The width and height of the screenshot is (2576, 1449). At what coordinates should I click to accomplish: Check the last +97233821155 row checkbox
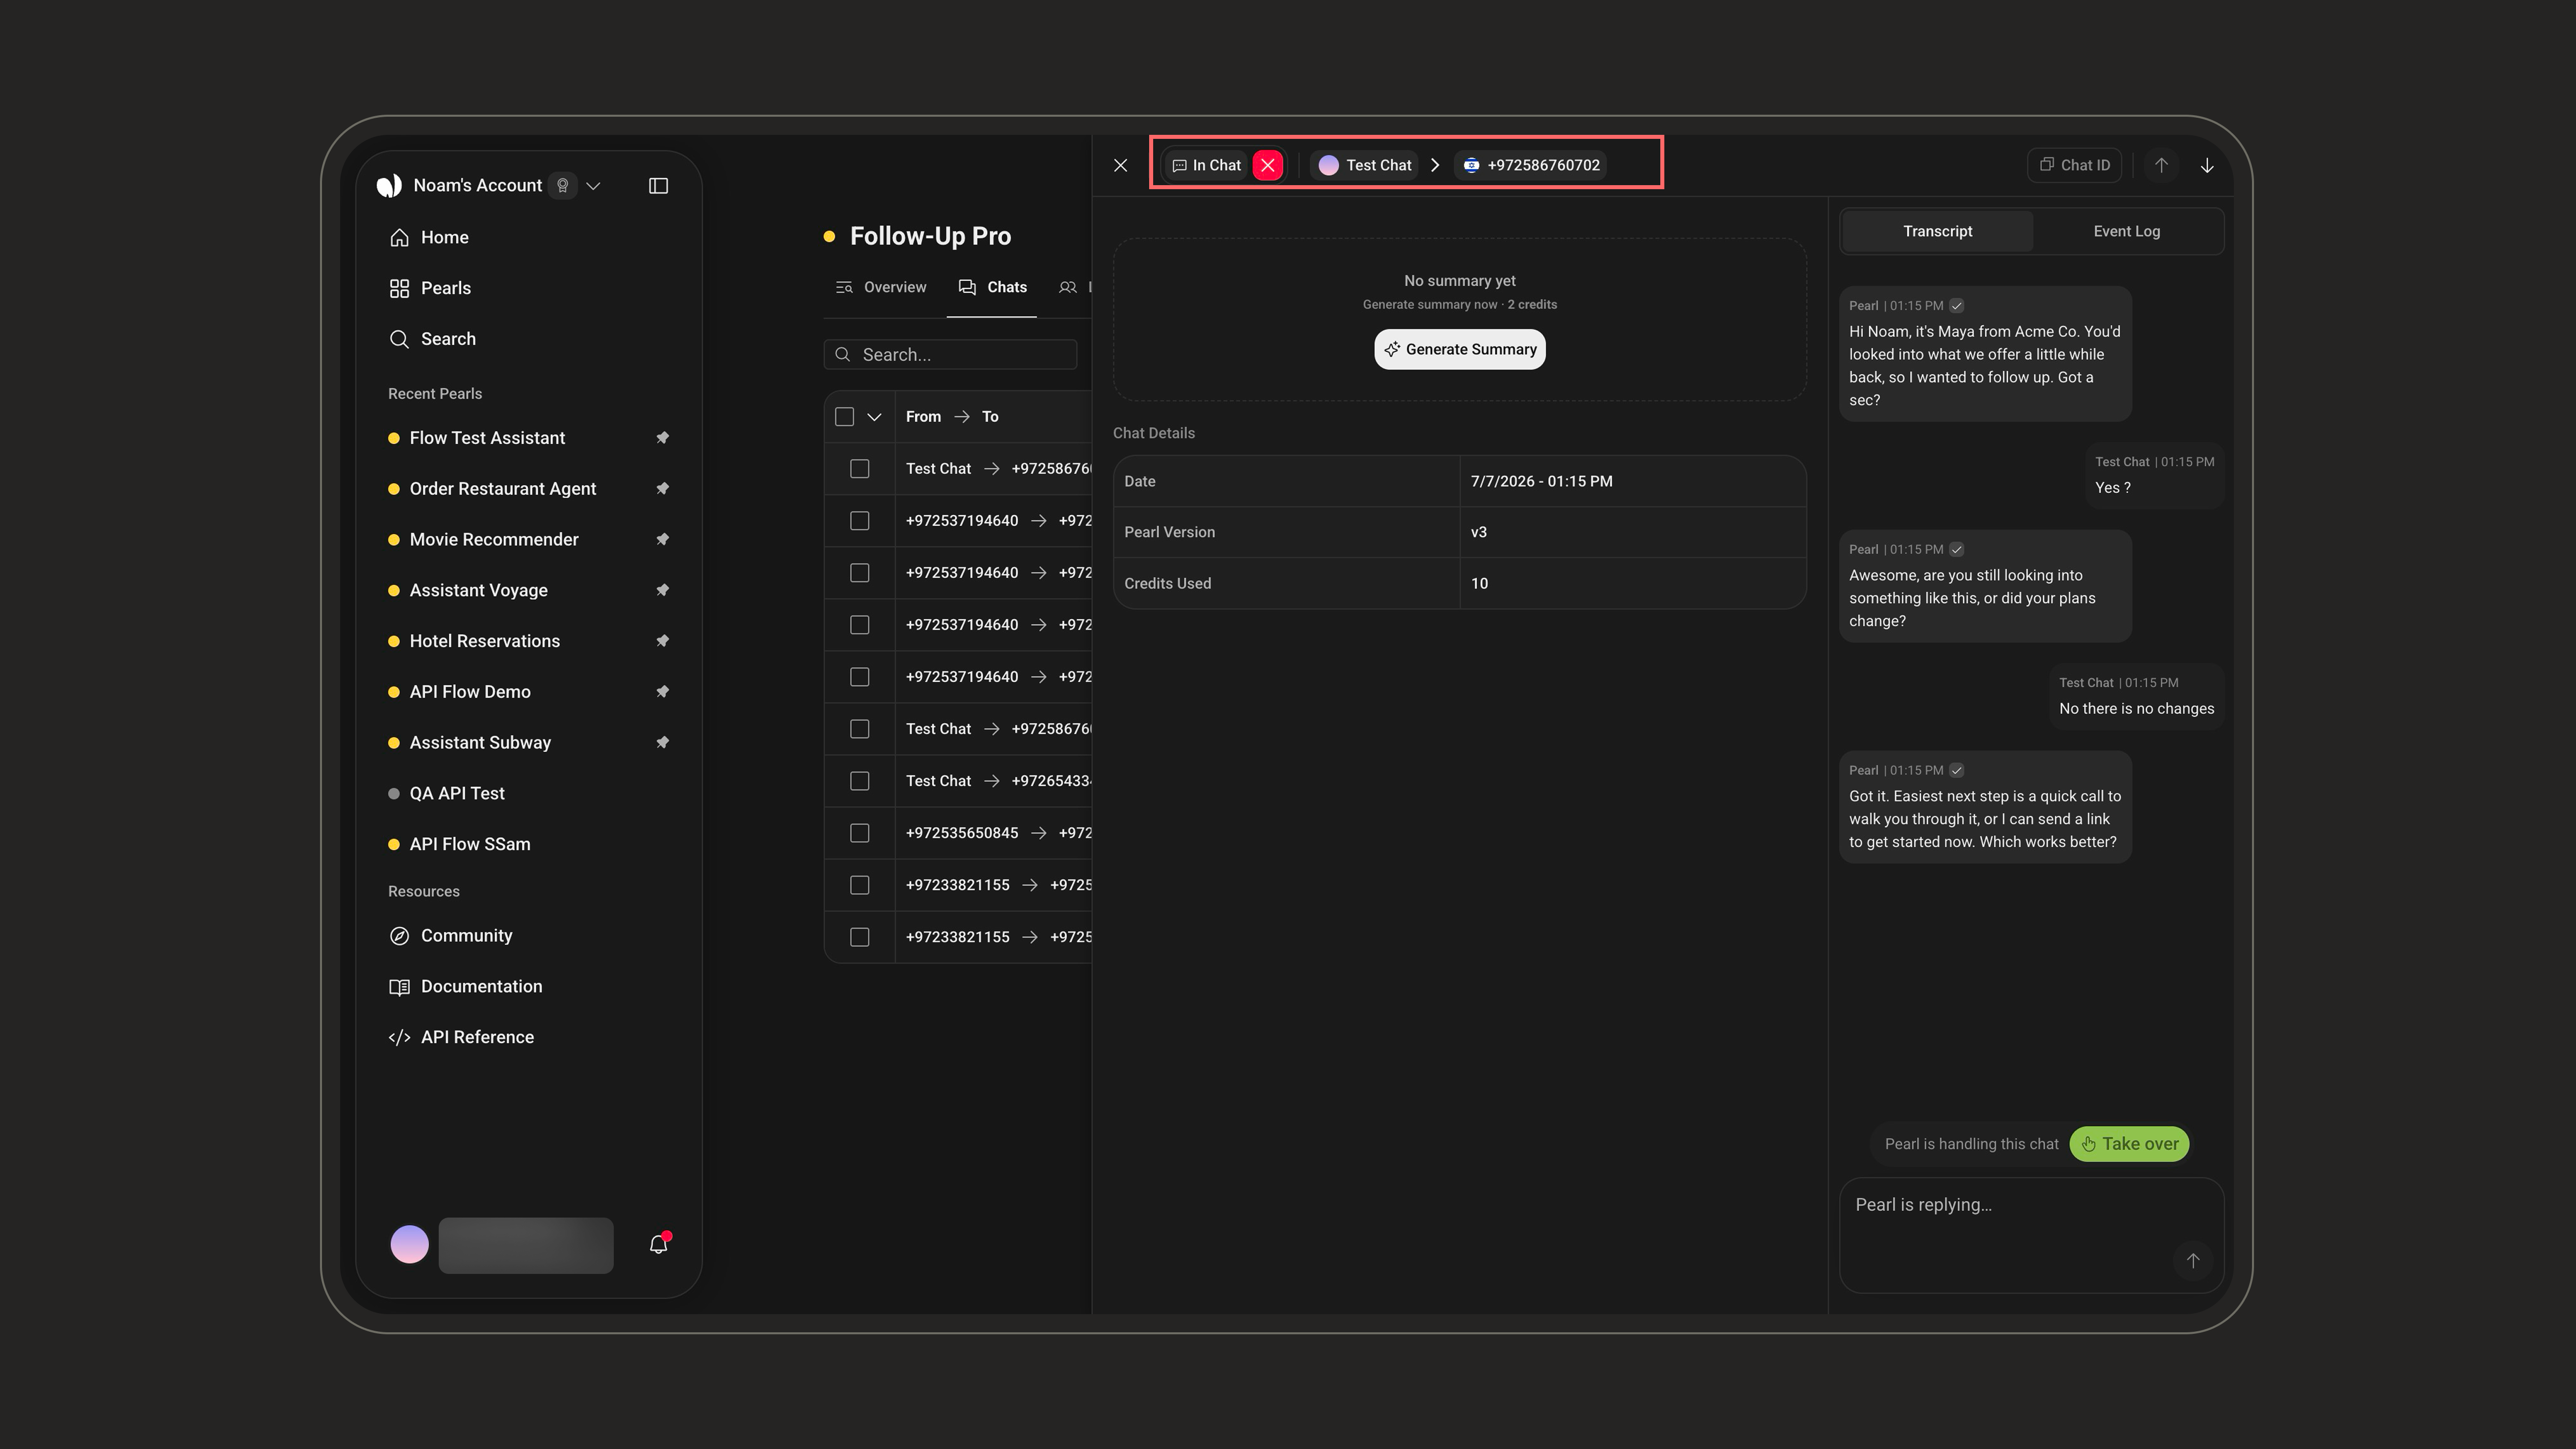(x=859, y=937)
